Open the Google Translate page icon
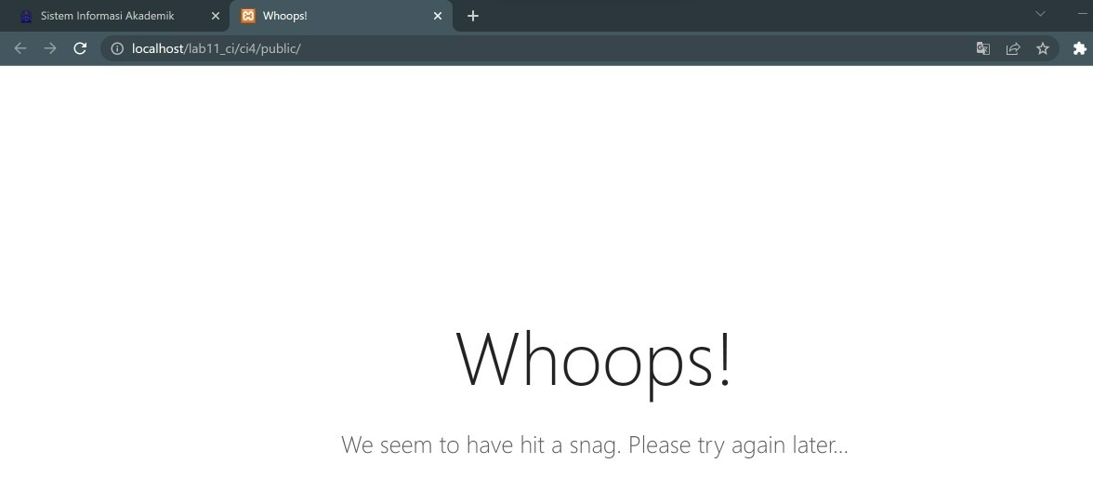This screenshot has height=490, width=1093. coord(983,48)
